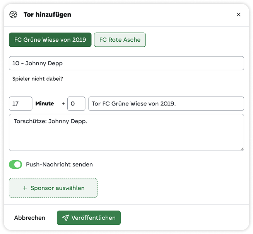Click the headline field 'Tor FC Grüne Wiese'
Screen dimensions: 253x234
tap(166, 103)
